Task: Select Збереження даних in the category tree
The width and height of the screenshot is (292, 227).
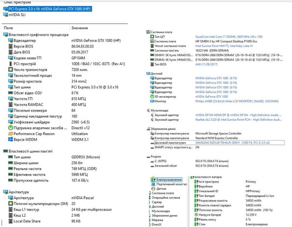Action: click(165, 216)
